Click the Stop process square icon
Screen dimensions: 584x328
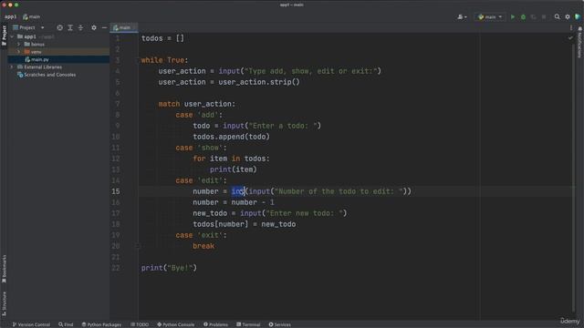[544, 16]
